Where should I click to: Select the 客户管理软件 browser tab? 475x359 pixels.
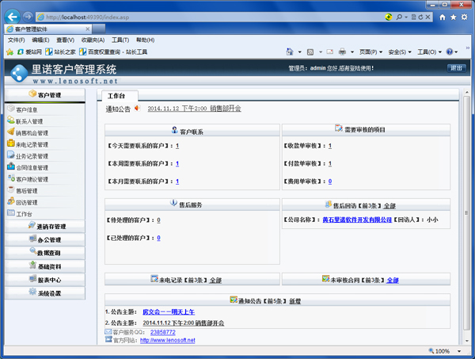(47, 29)
